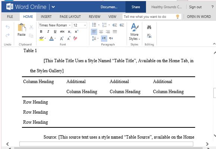This screenshot has height=149, width=216.
Task: Open the font color dropdown arrow
Action: [55, 38]
